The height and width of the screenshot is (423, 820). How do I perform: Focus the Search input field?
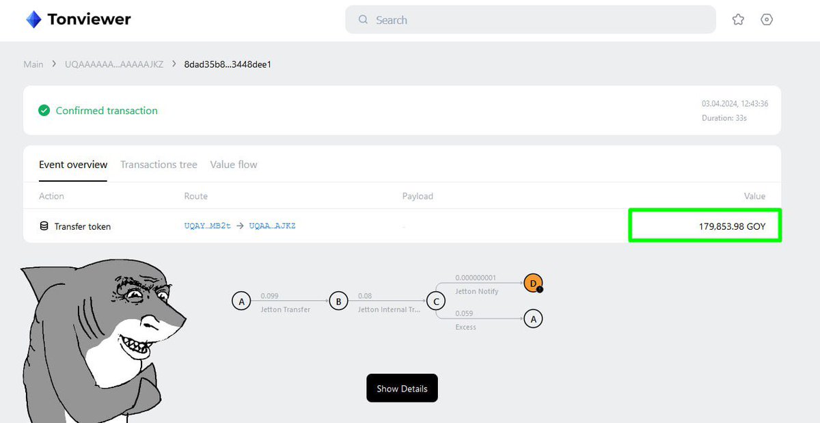[530, 20]
